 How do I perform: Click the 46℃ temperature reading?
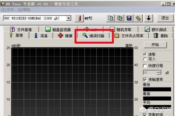[x=88, y=18]
